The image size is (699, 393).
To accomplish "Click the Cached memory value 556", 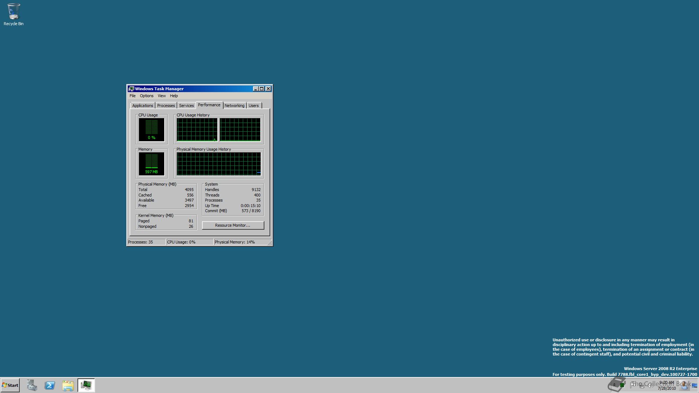I will [x=190, y=195].
